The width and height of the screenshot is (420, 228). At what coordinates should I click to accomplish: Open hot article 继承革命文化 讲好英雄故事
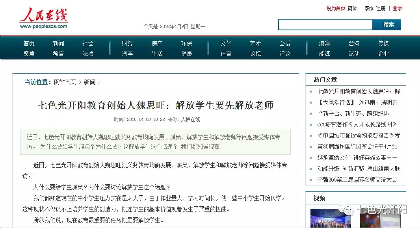click(x=357, y=158)
